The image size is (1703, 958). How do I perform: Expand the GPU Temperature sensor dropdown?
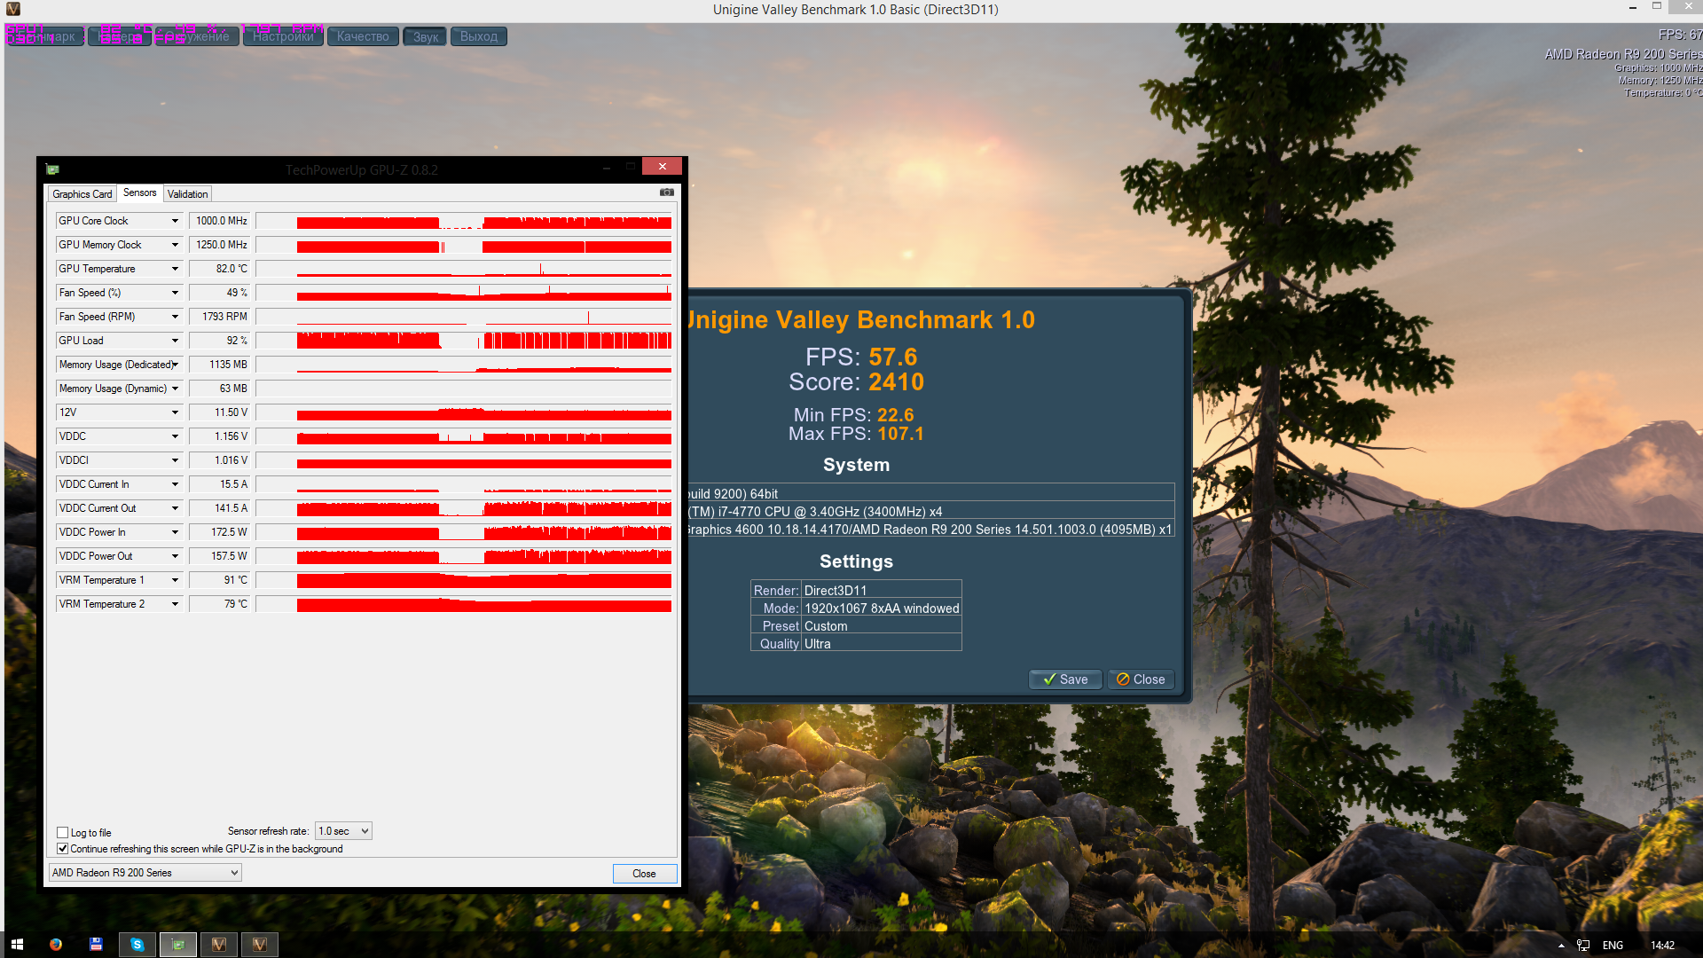pyautogui.click(x=175, y=269)
